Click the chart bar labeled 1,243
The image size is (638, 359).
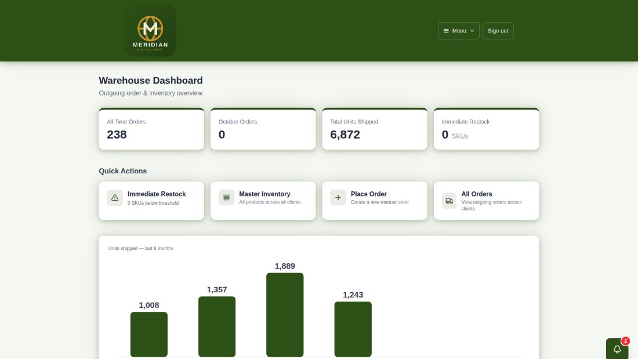tap(353, 329)
